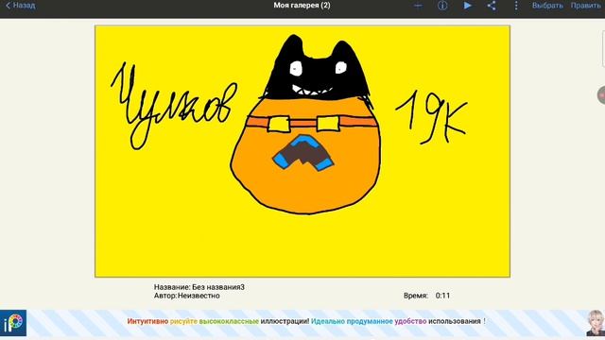Open the ad banner text

tap(306, 321)
